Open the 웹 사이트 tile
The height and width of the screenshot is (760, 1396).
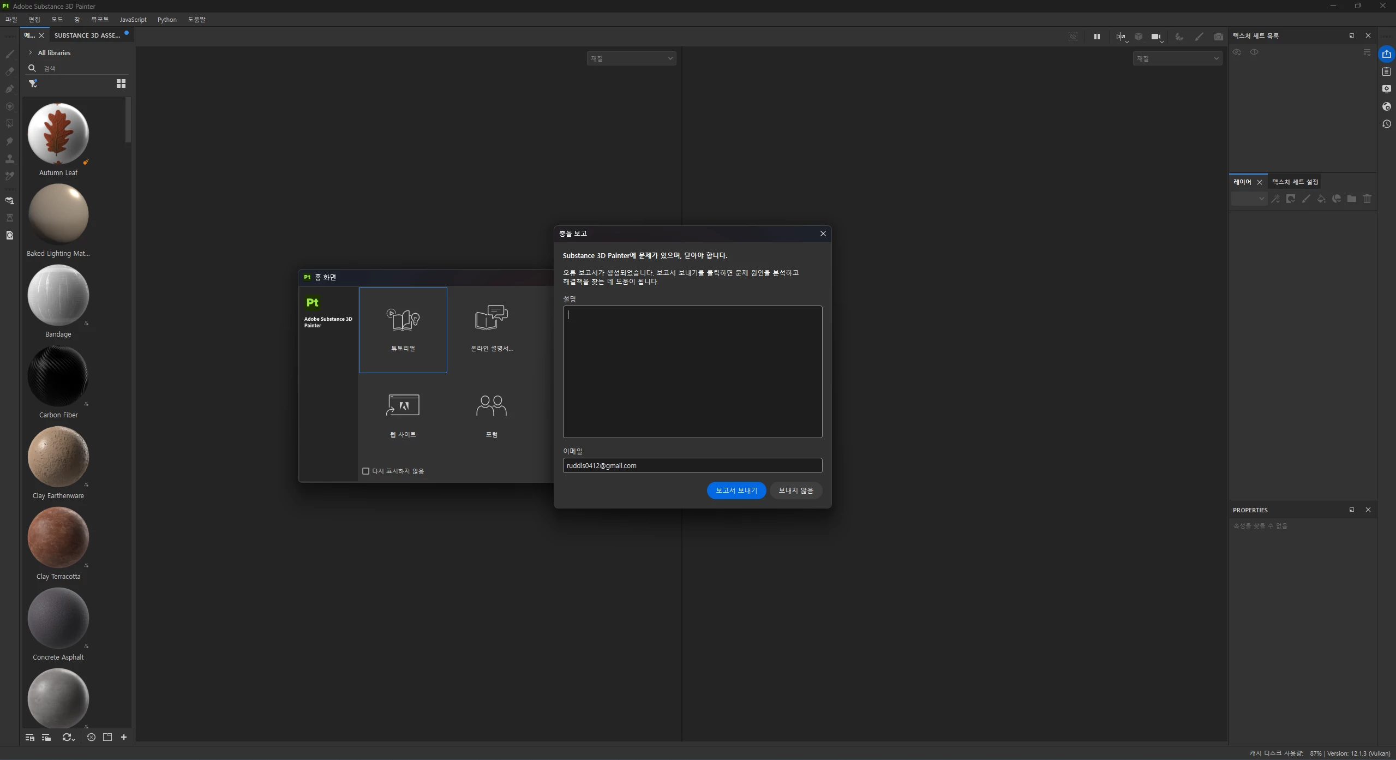point(403,416)
